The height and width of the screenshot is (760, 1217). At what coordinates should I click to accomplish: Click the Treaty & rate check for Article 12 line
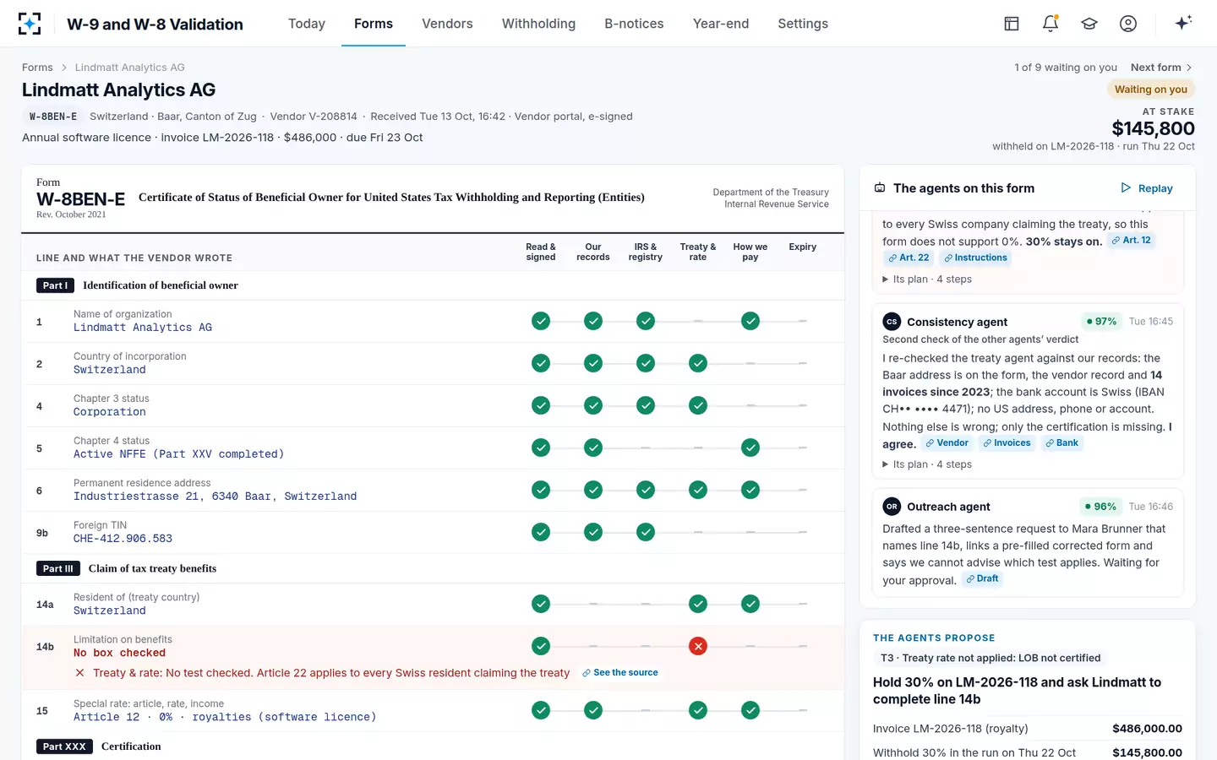click(698, 710)
